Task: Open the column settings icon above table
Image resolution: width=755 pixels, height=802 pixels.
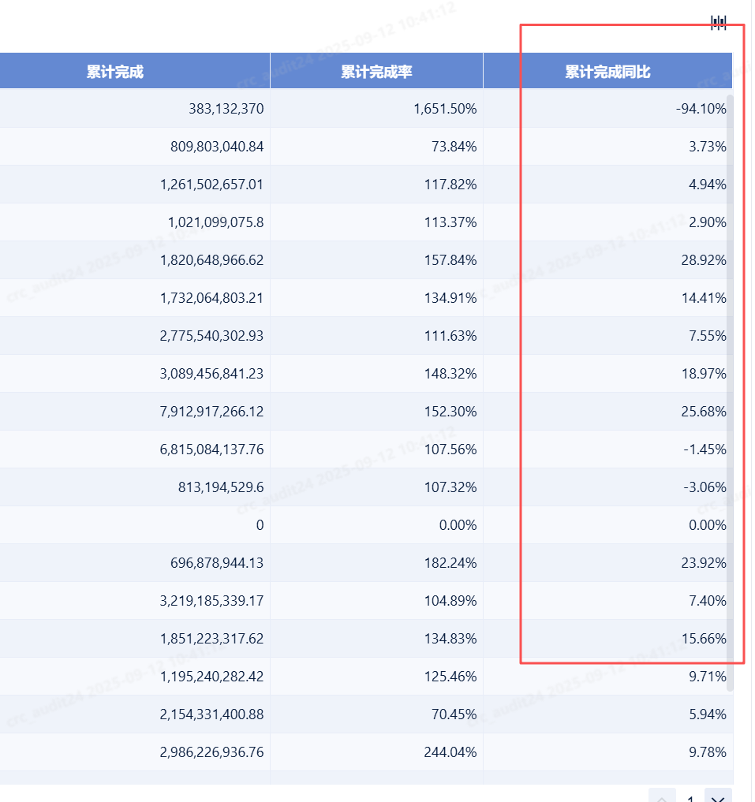Action: [x=718, y=22]
